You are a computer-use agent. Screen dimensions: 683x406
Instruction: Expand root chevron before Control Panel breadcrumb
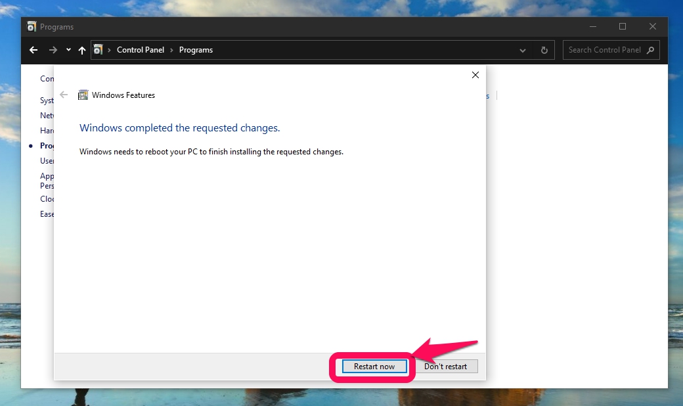109,50
